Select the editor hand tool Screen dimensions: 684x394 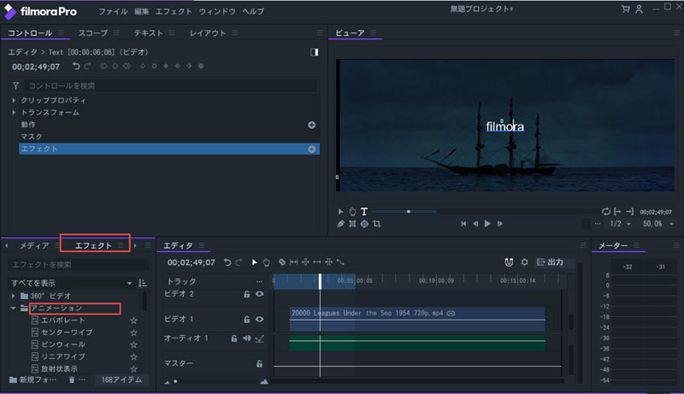pos(267,262)
